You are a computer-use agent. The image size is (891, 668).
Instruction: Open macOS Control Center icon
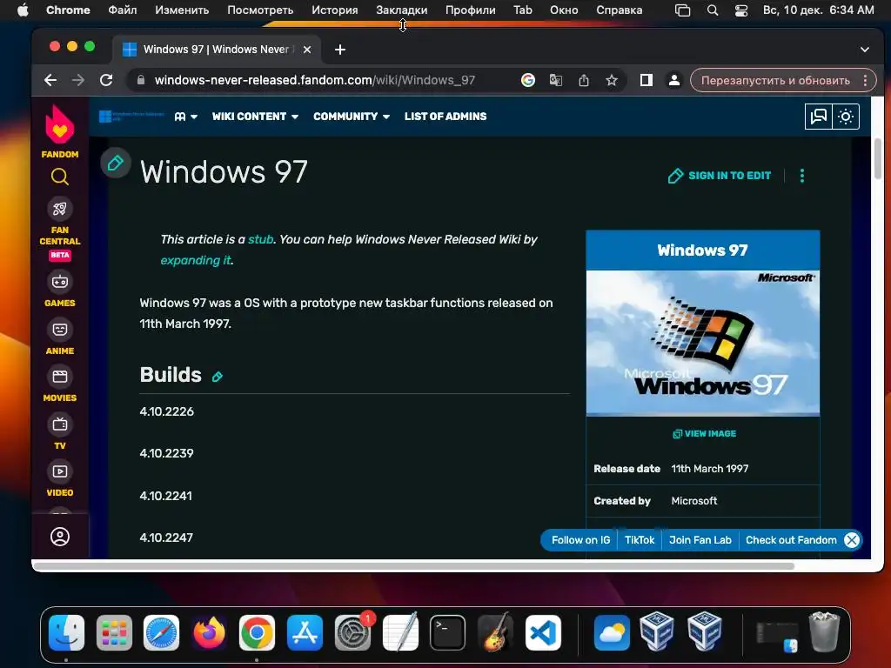741,10
